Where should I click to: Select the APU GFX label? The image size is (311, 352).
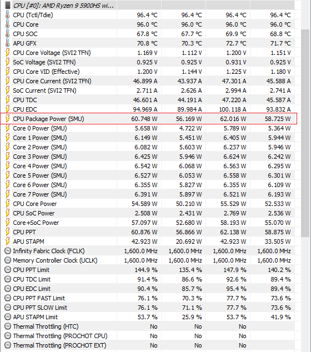coord(24,43)
